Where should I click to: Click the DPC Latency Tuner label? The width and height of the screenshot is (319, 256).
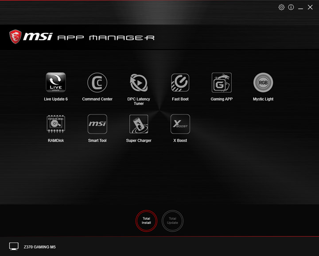[139, 101]
